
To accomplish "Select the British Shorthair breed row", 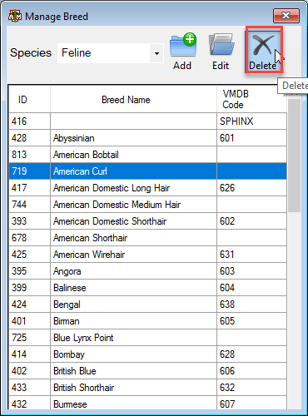I will pos(148,388).
